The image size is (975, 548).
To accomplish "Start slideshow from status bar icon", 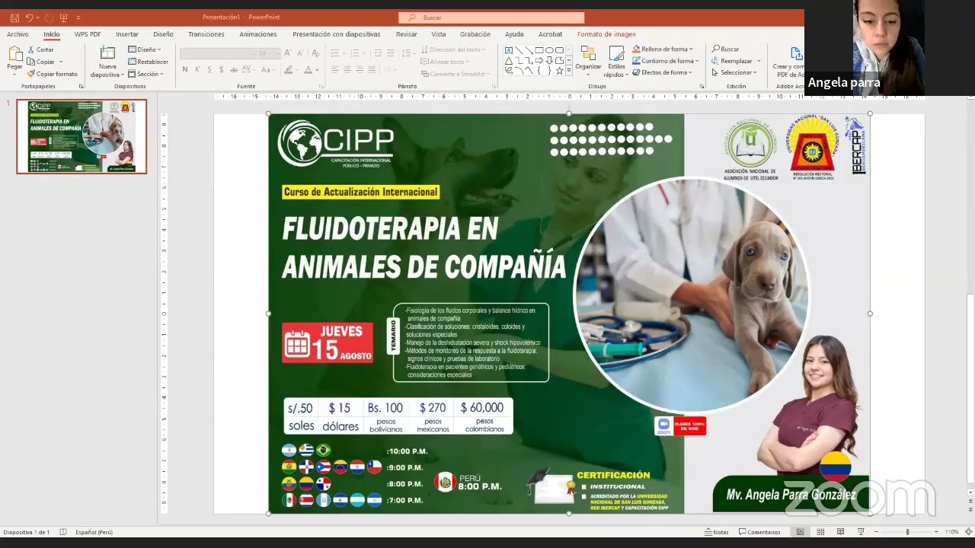I will point(861,532).
